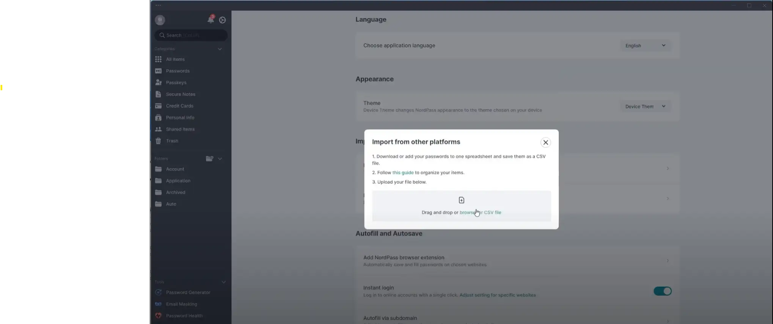The image size is (773, 324).
Task: Open the application language dropdown
Action: tap(645, 45)
